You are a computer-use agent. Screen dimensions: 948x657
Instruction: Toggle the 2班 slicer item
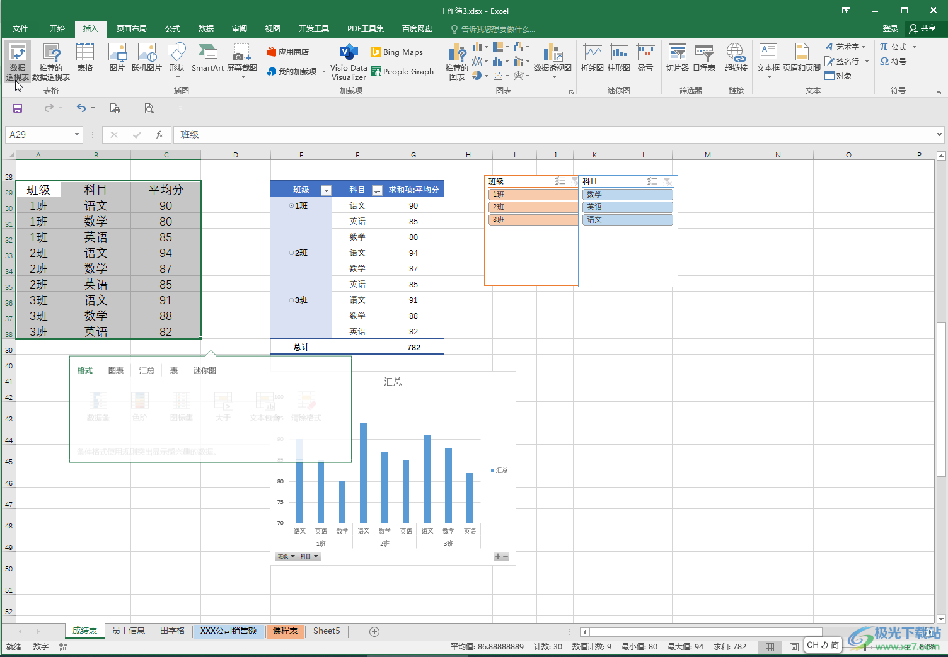point(533,207)
